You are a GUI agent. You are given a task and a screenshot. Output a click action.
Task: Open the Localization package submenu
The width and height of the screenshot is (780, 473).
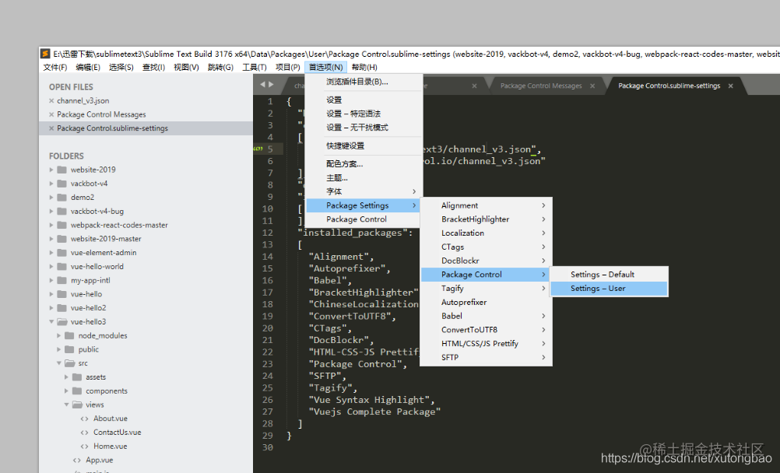[x=486, y=233]
